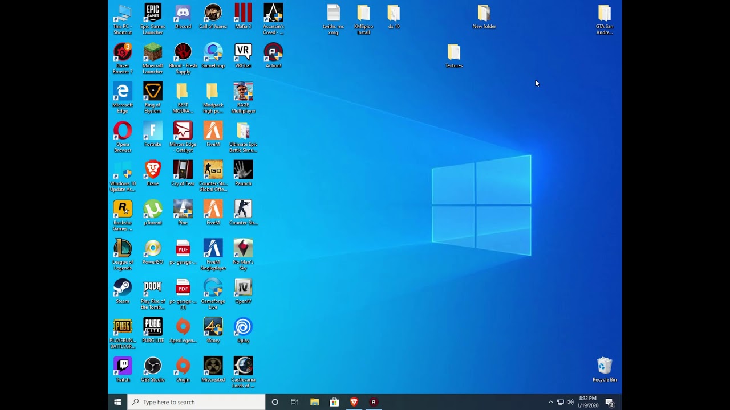Screen dimensions: 730x410
Task: Select the GTA San Andreas folder
Action: 605,19
